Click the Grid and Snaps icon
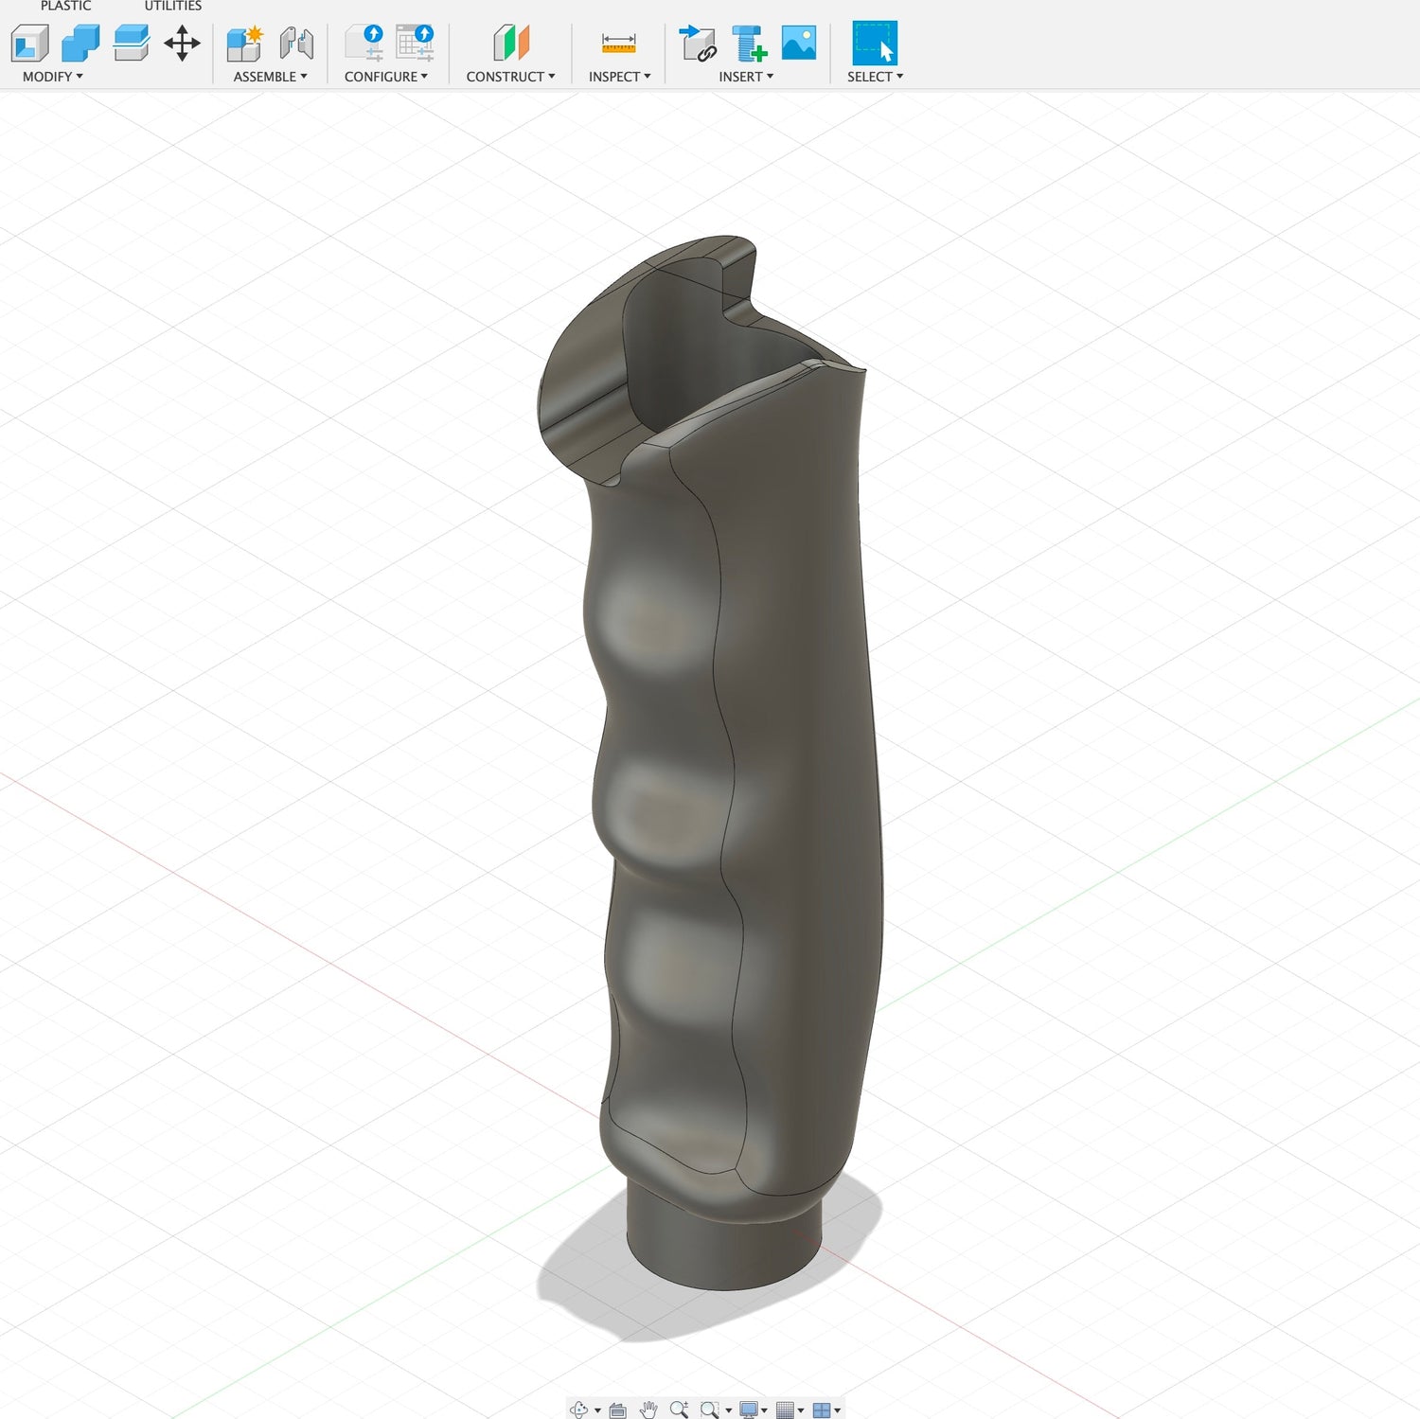Viewport: 1420px width, 1419px height. 785,1410
